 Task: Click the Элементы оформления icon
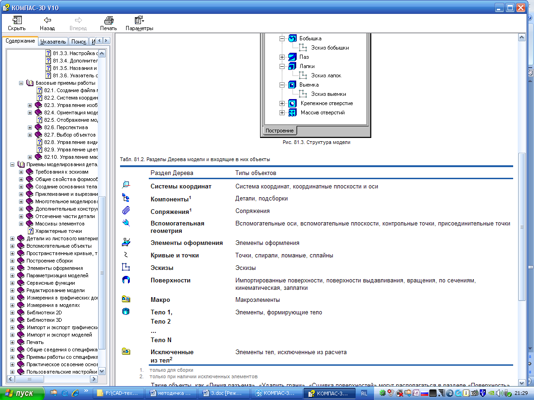[126, 242]
